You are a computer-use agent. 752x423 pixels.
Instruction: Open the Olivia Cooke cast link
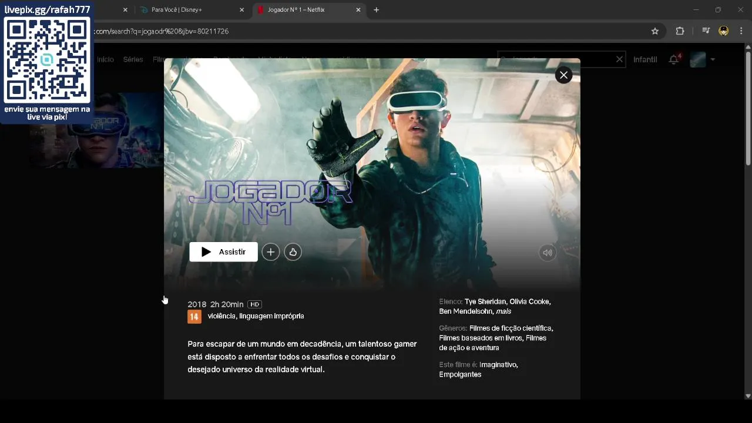tap(530, 301)
